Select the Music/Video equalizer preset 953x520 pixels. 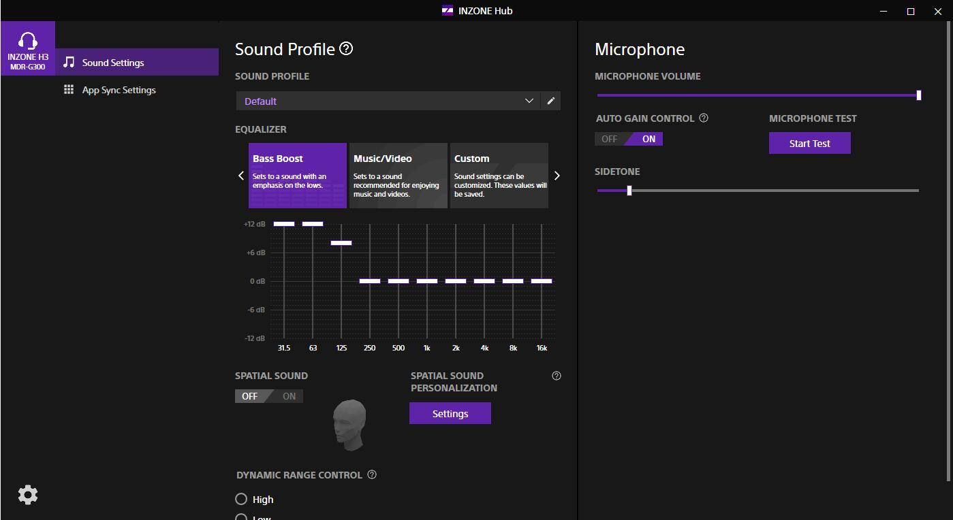point(398,175)
